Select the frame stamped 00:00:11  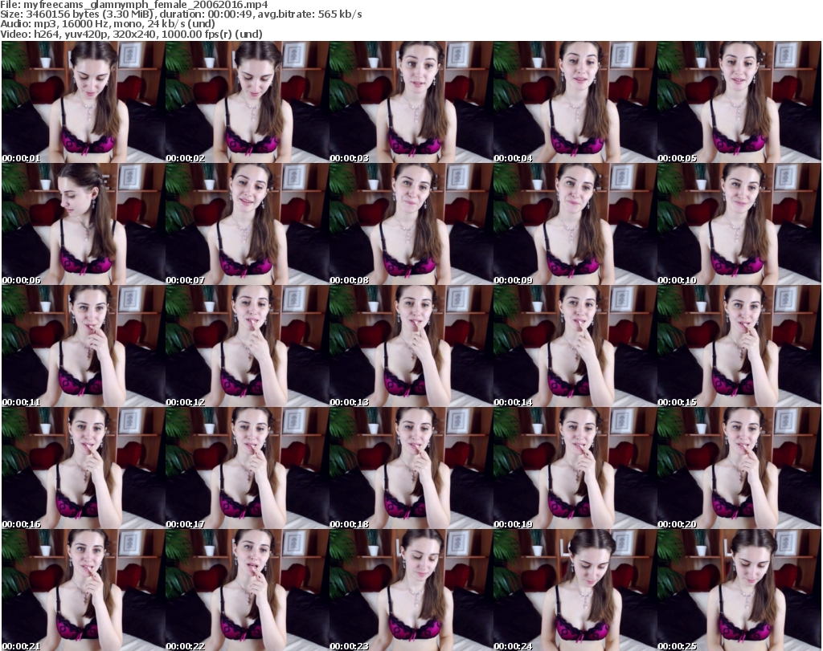click(83, 347)
